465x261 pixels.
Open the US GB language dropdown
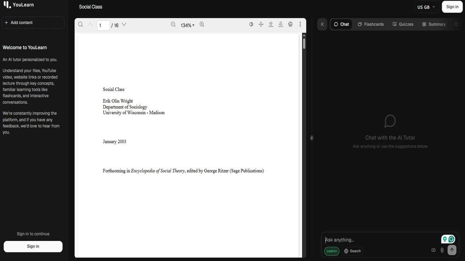tap(427, 7)
